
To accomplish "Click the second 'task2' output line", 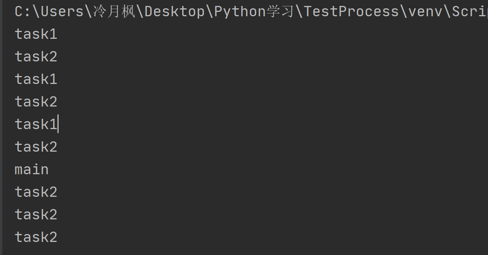I will click(x=36, y=102).
